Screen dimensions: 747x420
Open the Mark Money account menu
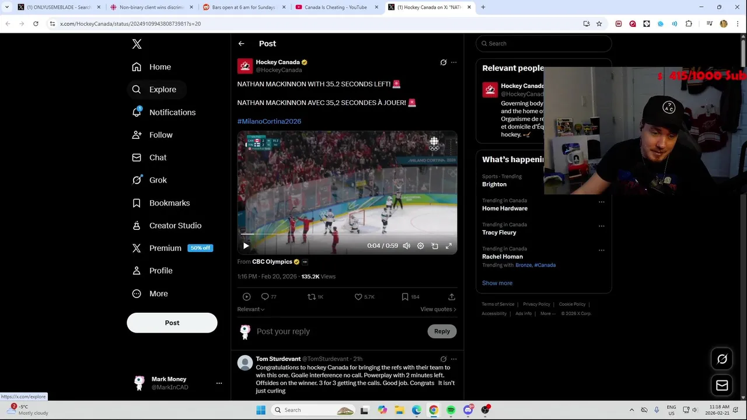[177, 383]
